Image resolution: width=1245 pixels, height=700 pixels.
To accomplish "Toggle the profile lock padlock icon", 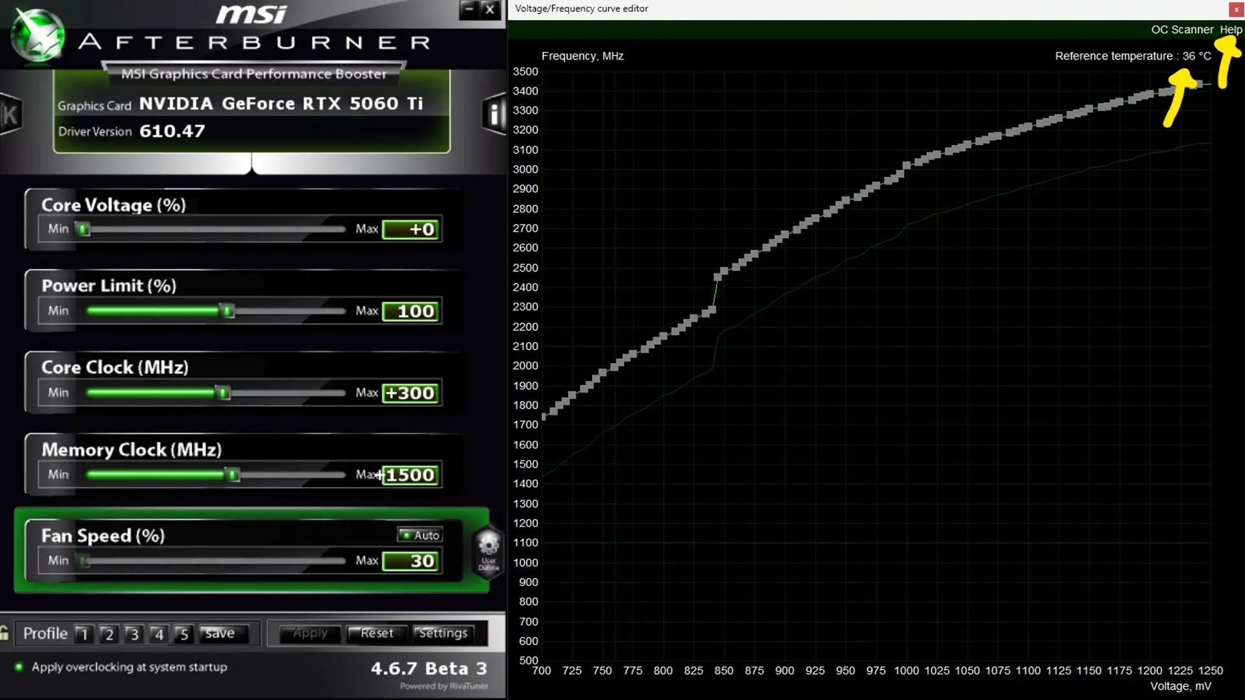I will point(5,633).
